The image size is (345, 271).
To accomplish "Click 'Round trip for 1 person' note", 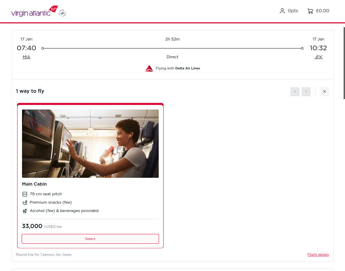I will click(44, 255).
